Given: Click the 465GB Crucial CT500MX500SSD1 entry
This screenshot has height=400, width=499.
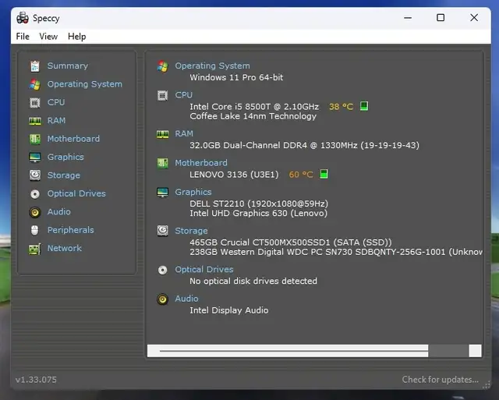Looking at the screenshot, I should (x=291, y=242).
